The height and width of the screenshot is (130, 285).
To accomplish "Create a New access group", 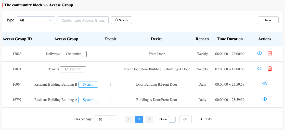I will (268, 20).
